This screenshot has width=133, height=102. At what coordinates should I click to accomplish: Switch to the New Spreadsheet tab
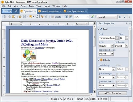tap(75, 11)
